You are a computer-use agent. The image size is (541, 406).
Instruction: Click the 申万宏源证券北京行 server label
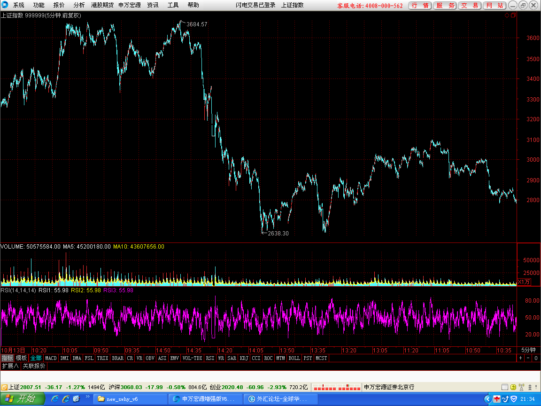(389, 387)
